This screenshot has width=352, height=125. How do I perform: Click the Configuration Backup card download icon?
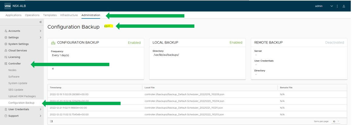coord(53,42)
